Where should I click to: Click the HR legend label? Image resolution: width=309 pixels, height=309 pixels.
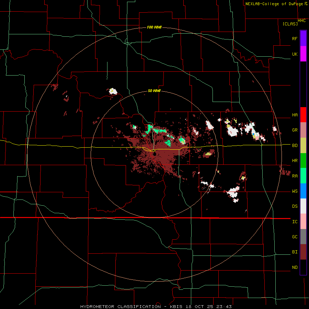click(295, 161)
